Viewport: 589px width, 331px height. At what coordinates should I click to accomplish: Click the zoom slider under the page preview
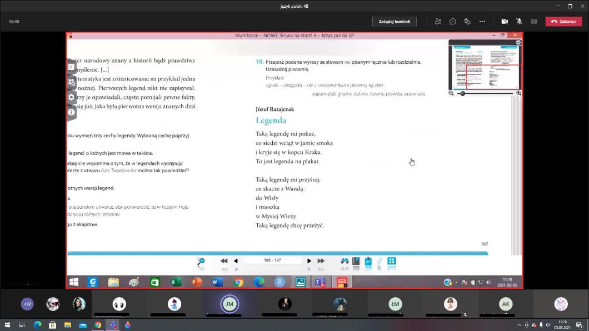click(x=463, y=93)
